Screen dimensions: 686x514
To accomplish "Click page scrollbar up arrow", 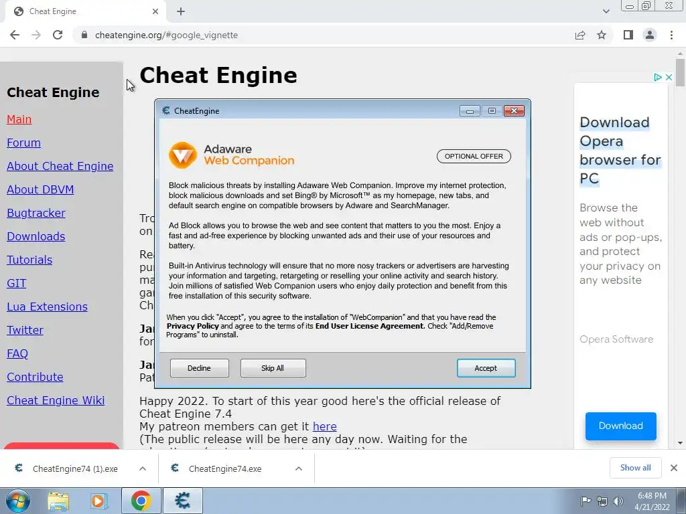I will tap(680, 54).
